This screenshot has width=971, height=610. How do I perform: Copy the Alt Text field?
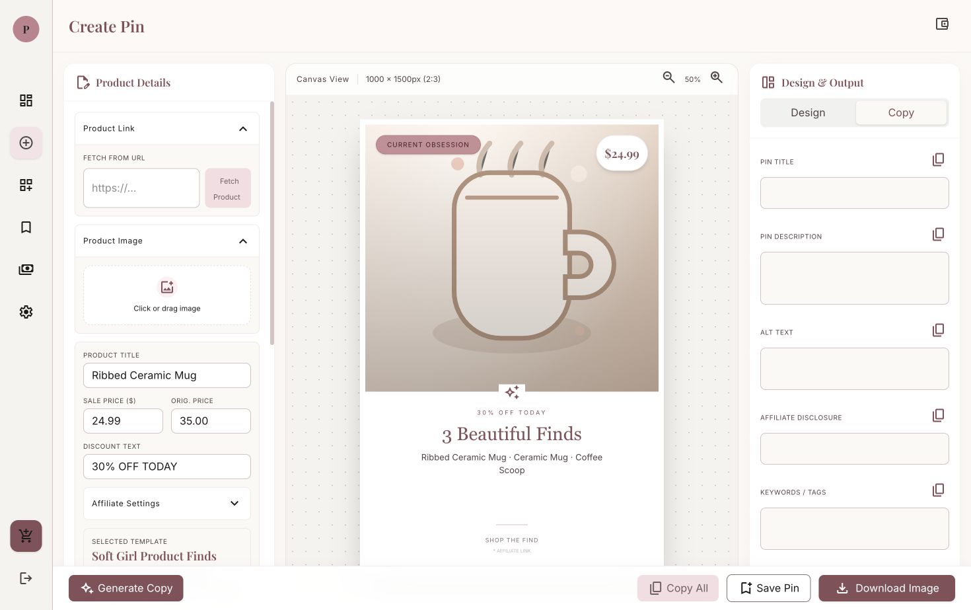pyautogui.click(x=938, y=330)
